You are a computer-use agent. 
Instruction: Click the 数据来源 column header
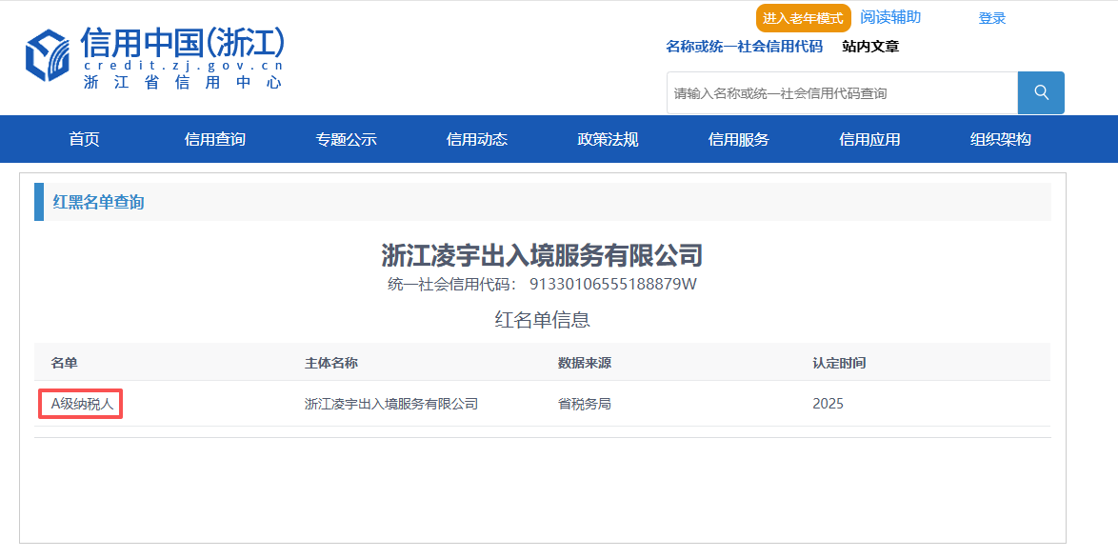[585, 364]
